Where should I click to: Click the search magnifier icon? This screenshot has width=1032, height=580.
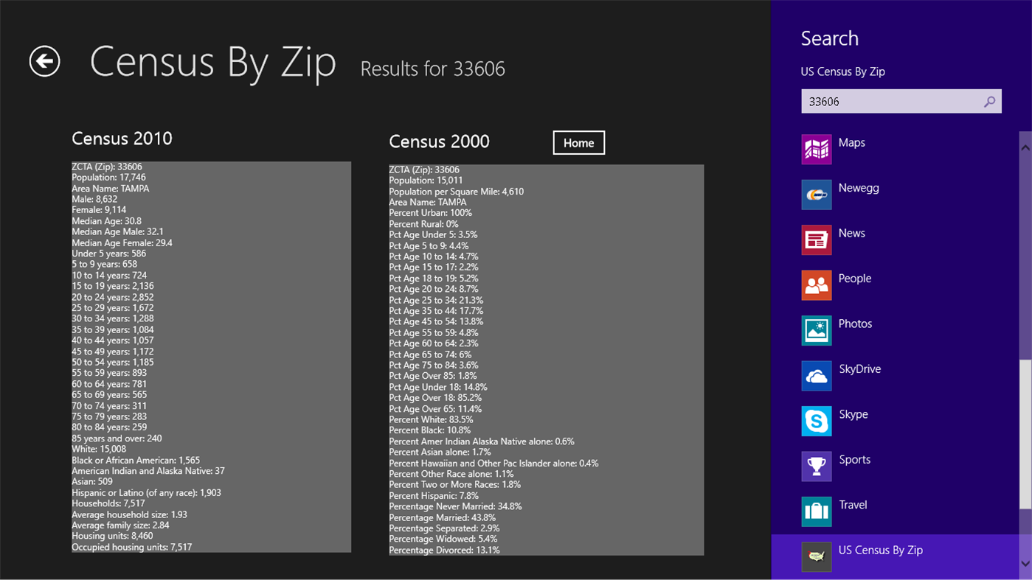(989, 101)
